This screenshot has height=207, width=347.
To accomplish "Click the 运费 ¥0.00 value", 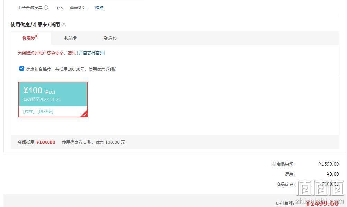I will coord(332,174).
